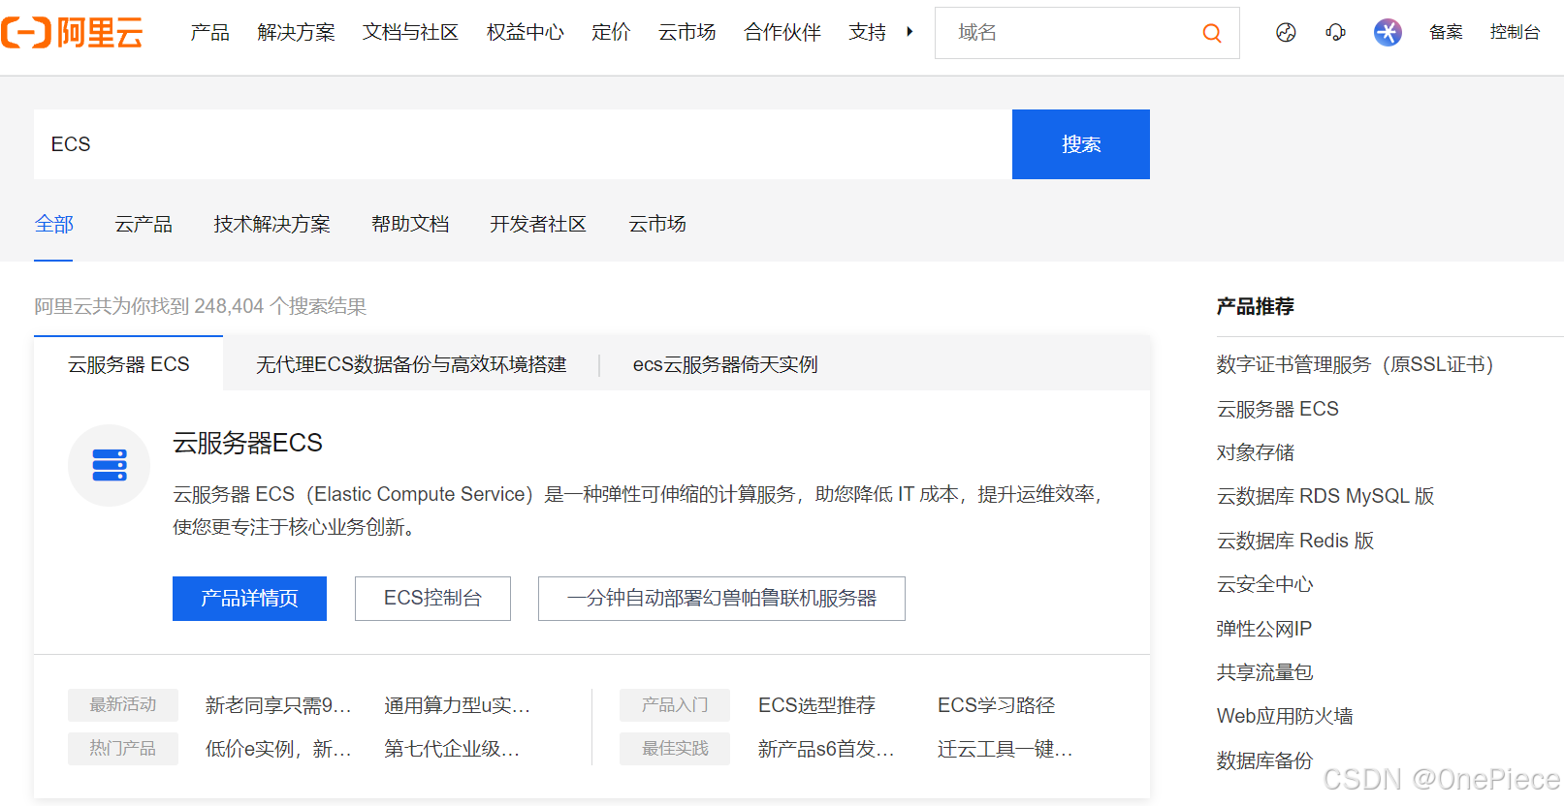Click the 最新活动 tag
Viewport: 1564px width, 806px height.
pyautogui.click(x=123, y=705)
